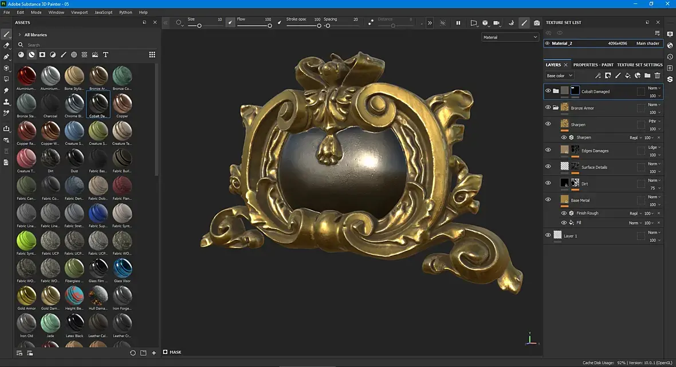Delete layer using the trash icon
The height and width of the screenshot is (367, 676).
point(657,76)
